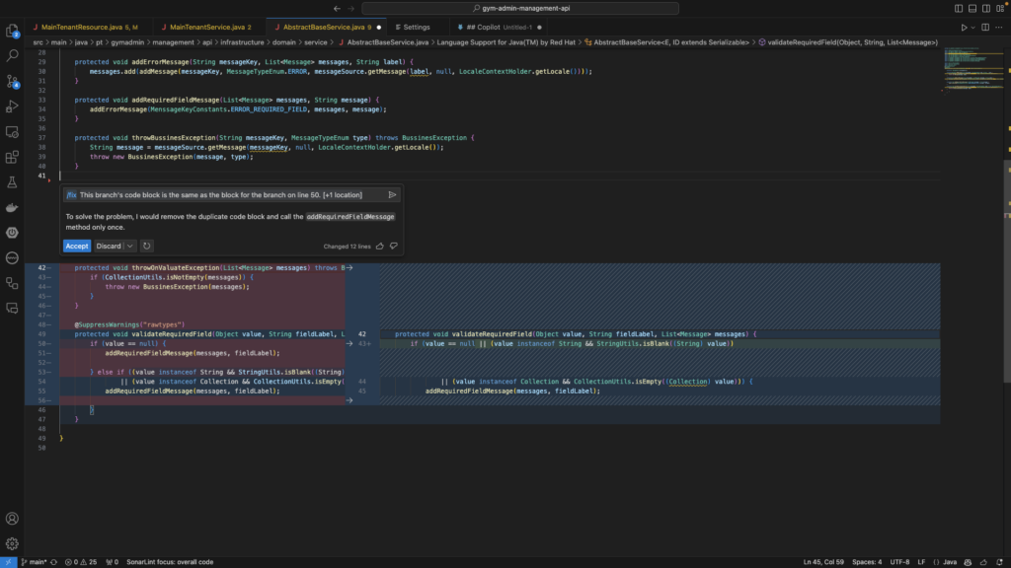Switch to MainTenantService.java tab
Screen dimensions: 1011x568
210,27
